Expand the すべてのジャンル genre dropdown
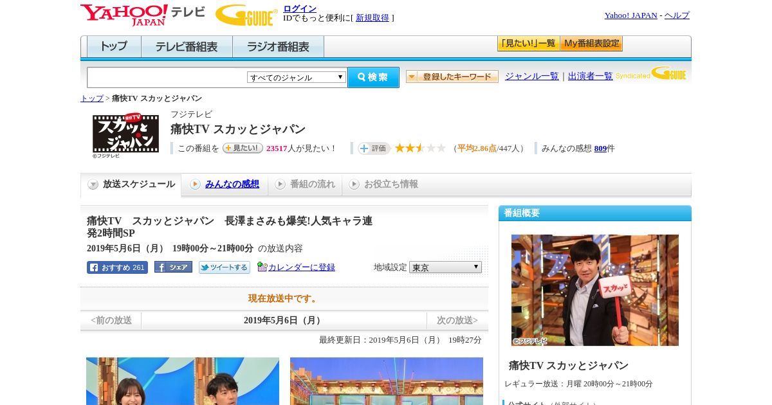This screenshot has width=772, height=405. pos(297,77)
